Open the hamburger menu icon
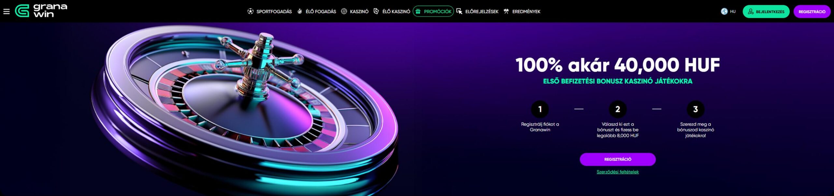834x196 pixels. pyautogui.click(x=6, y=11)
